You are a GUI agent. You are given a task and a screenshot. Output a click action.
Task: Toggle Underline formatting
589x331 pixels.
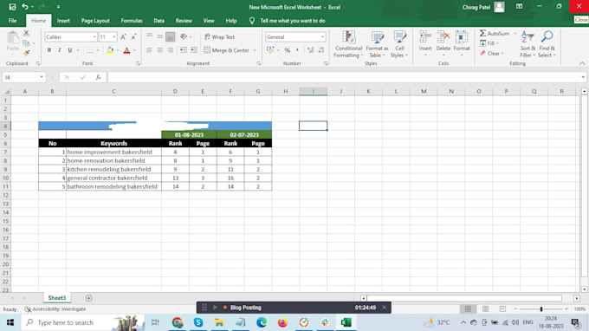70,50
